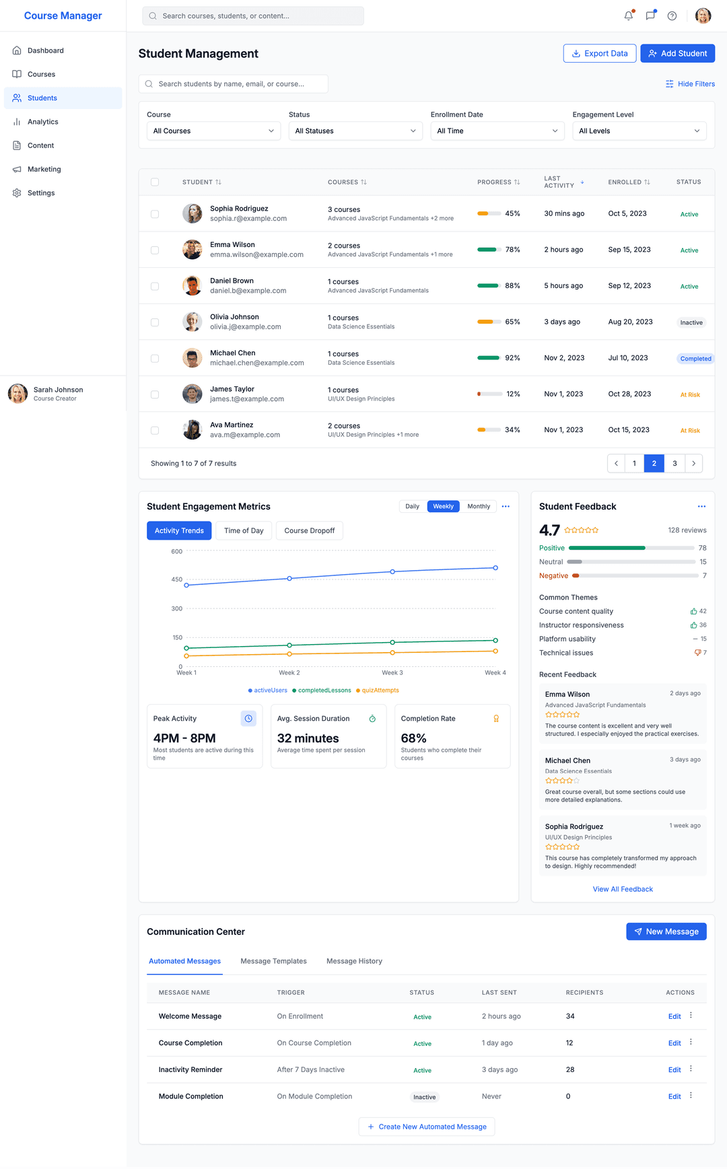
Task: Click Sophia Rodriguez's 45% progress bar
Action: [489, 214]
